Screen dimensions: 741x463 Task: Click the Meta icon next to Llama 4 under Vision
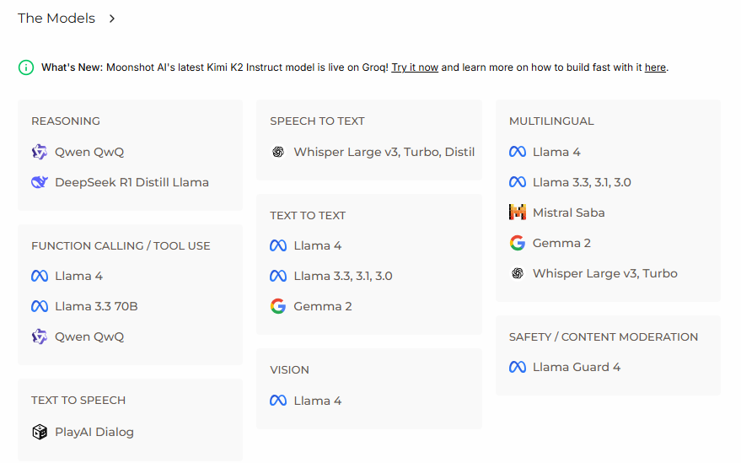point(278,401)
